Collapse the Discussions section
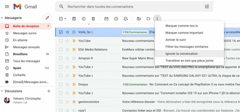The image size is (240, 112). coord(2,91)
